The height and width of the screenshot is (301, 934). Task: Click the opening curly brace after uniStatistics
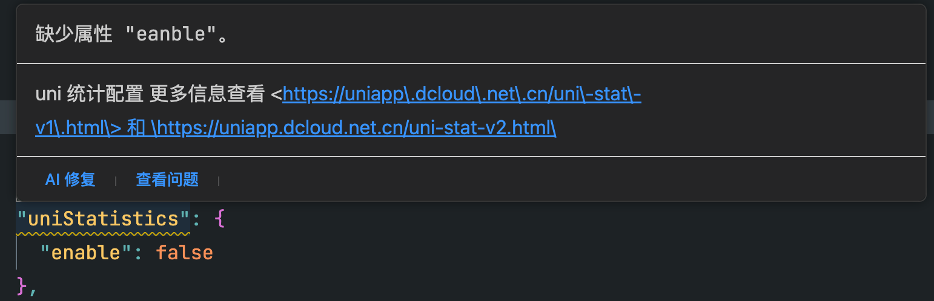219,219
